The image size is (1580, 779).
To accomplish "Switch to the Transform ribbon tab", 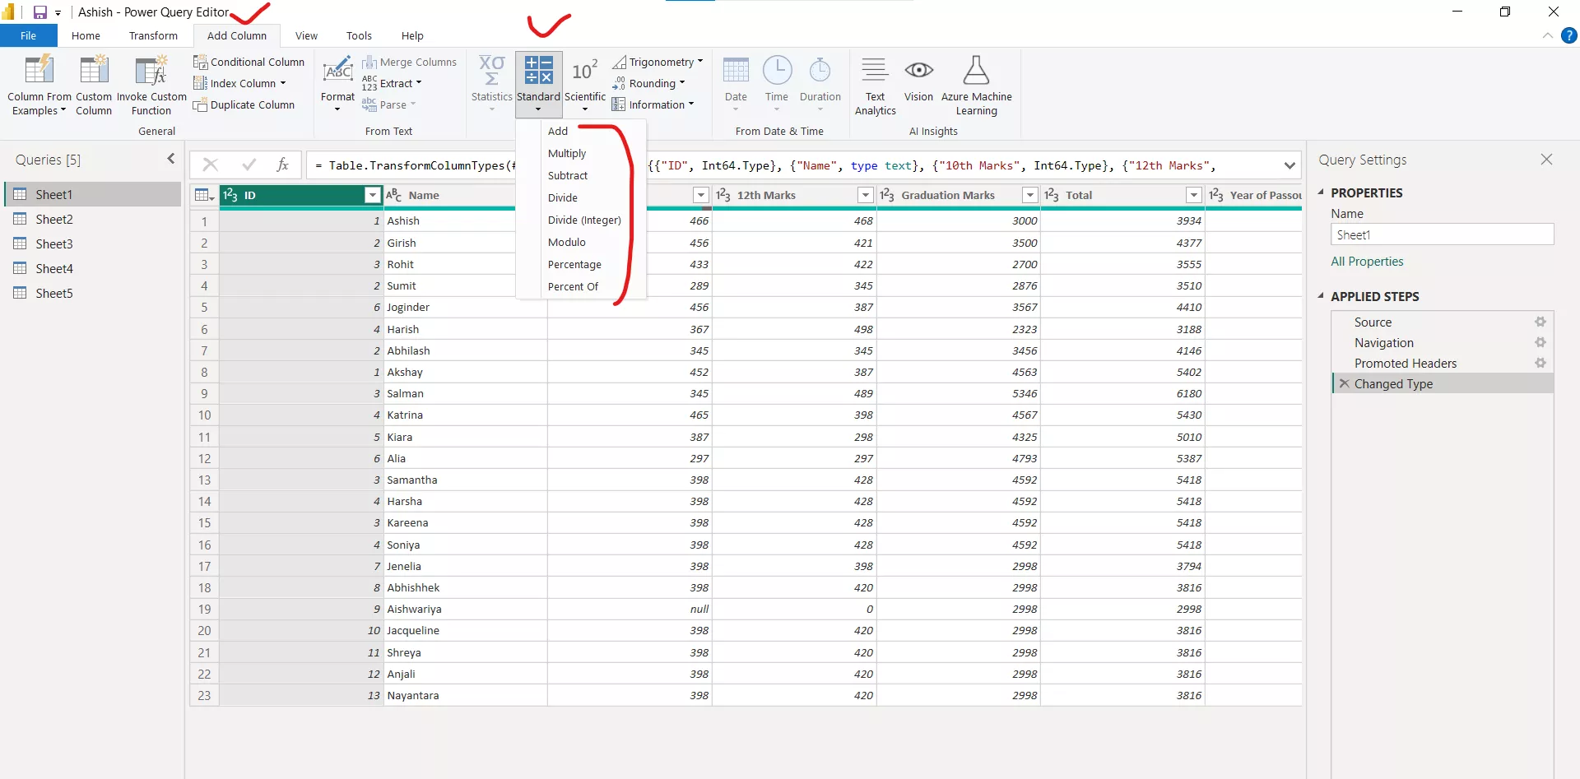I will 153,35.
